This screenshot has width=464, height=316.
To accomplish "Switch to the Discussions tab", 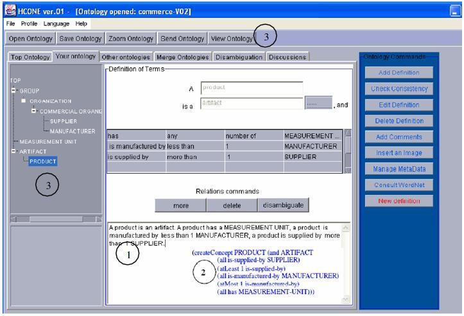I will click(x=288, y=57).
